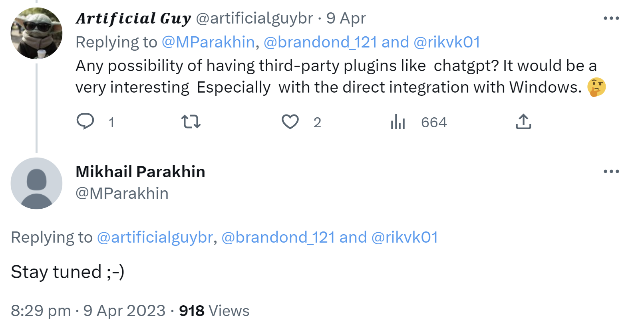Open the @artificialguybr mention in Mikhail's reply

154,237
